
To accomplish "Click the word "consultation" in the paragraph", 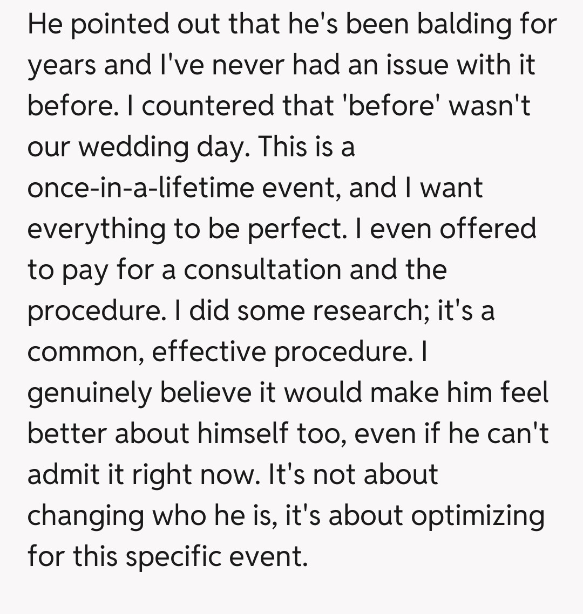I will (263, 270).
